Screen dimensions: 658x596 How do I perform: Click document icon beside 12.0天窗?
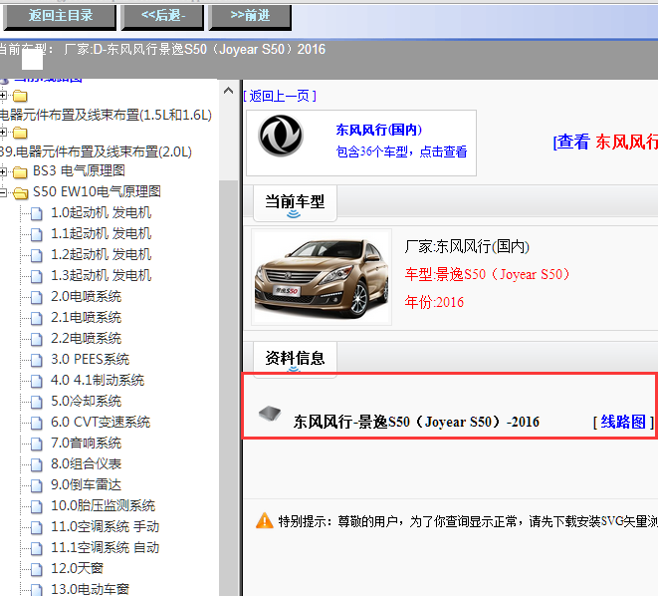click(37, 570)
